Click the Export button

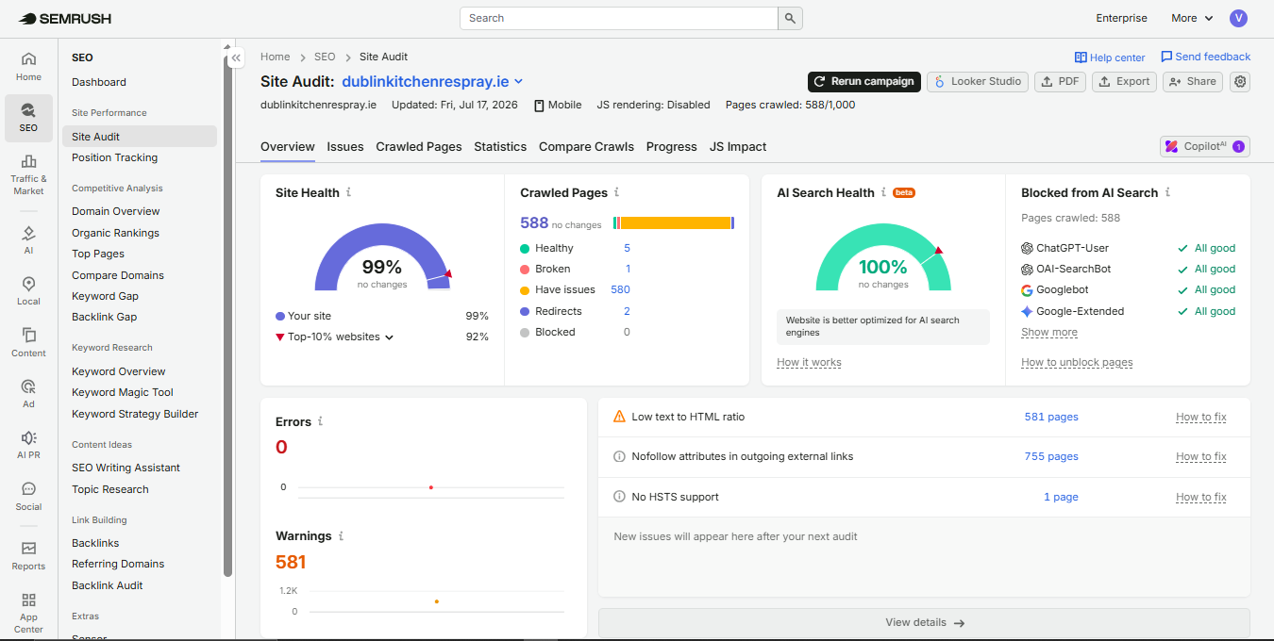[1124, 82]
